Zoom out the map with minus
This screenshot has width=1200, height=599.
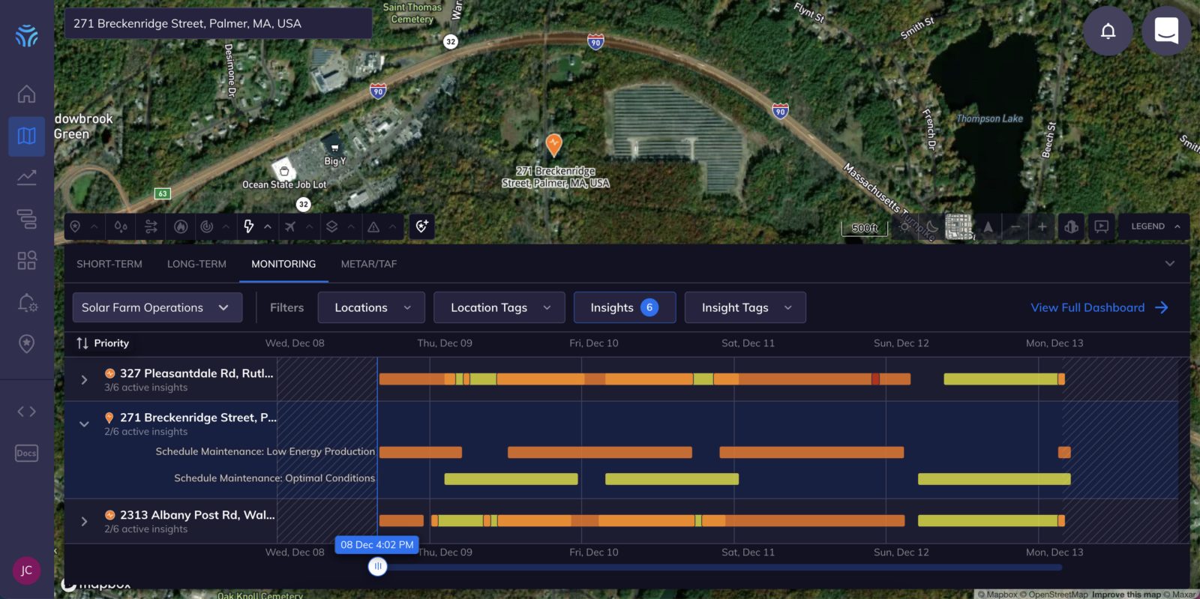[1015, 226]
